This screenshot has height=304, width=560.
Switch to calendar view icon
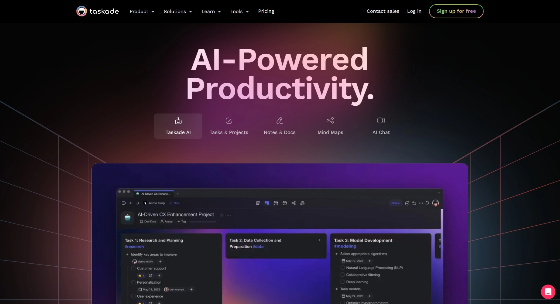[276, 203]
